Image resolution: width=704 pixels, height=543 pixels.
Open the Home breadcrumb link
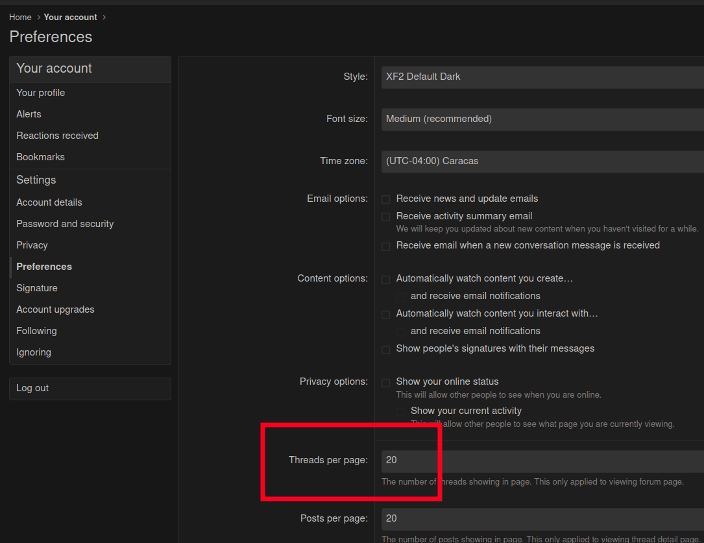tap(20, 17)
